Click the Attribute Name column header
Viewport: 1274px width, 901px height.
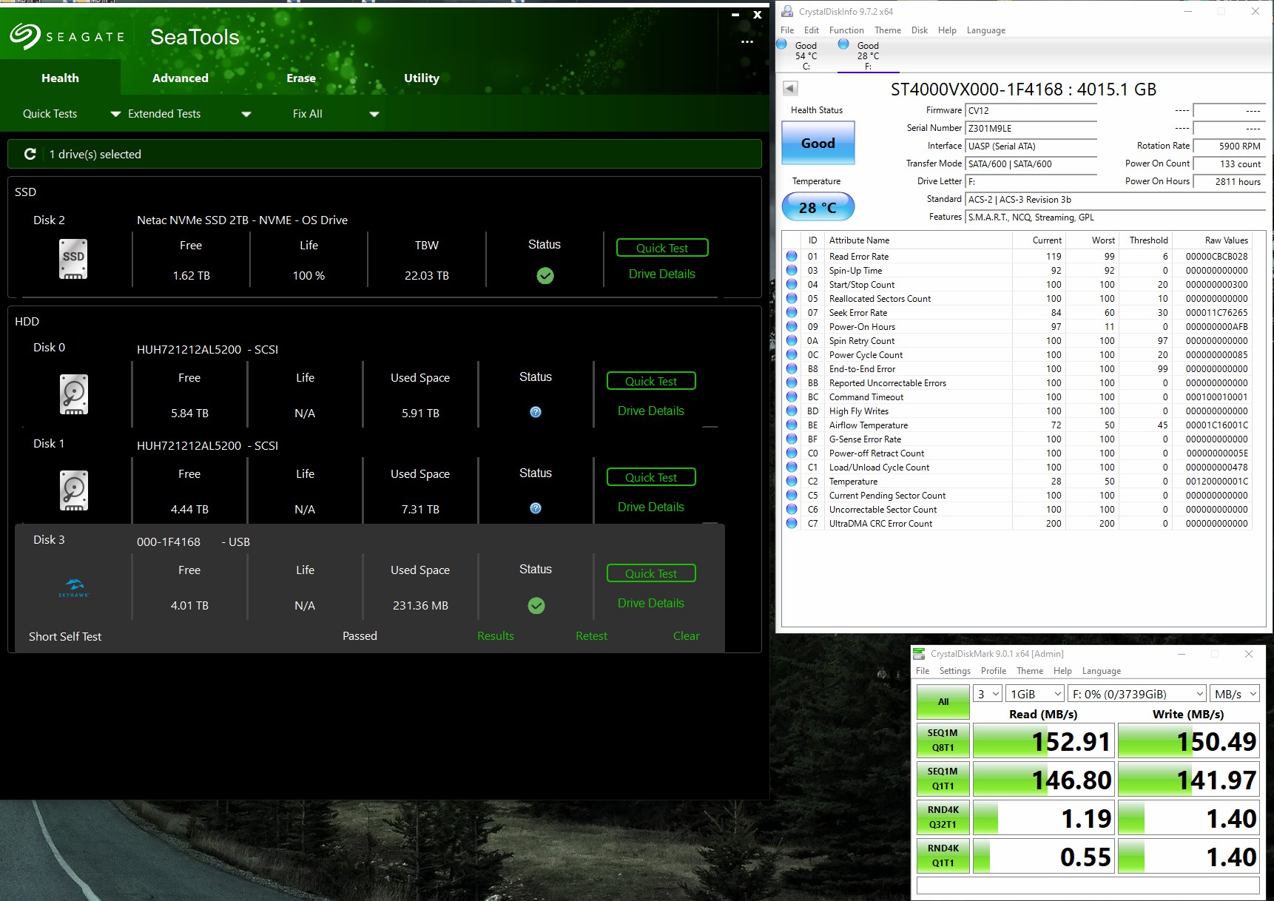tap(918, 240)
